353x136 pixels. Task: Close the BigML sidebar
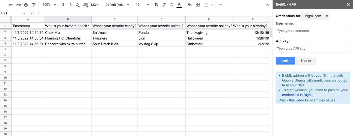[348, 4]
